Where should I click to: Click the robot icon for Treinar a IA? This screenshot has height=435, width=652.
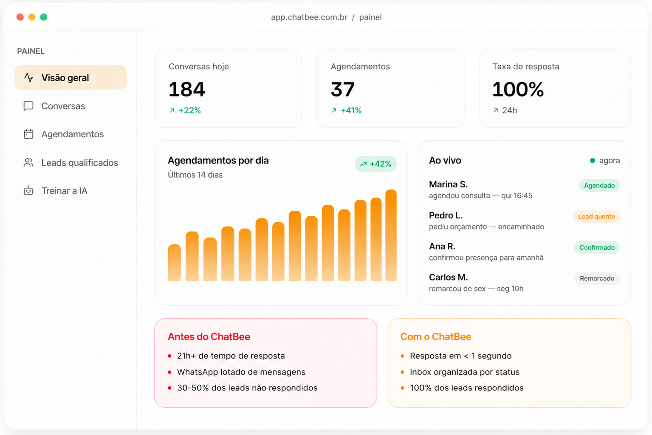click(28, 191)
